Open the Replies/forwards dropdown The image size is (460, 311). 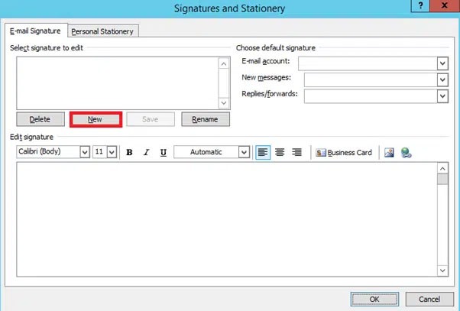pos(442,96)
